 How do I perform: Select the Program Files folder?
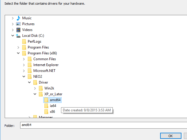[38, 47]
